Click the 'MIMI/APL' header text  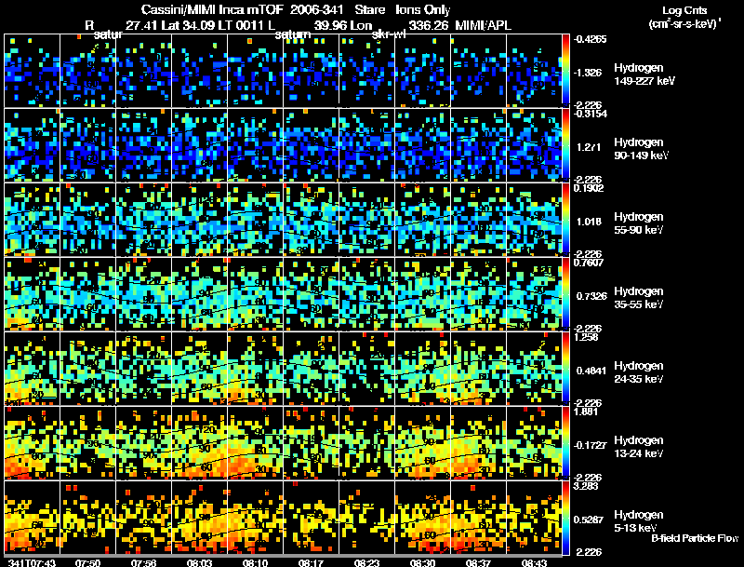point(483,26)
